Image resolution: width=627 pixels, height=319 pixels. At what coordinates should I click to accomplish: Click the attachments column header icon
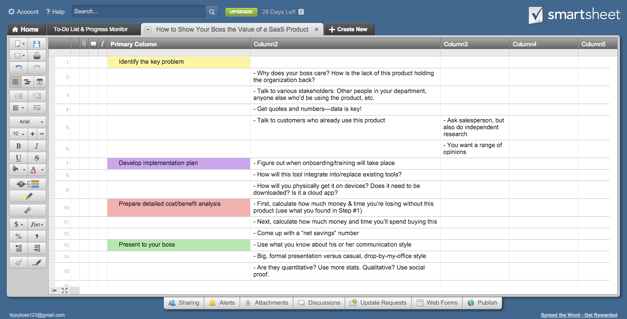(84, 44)
